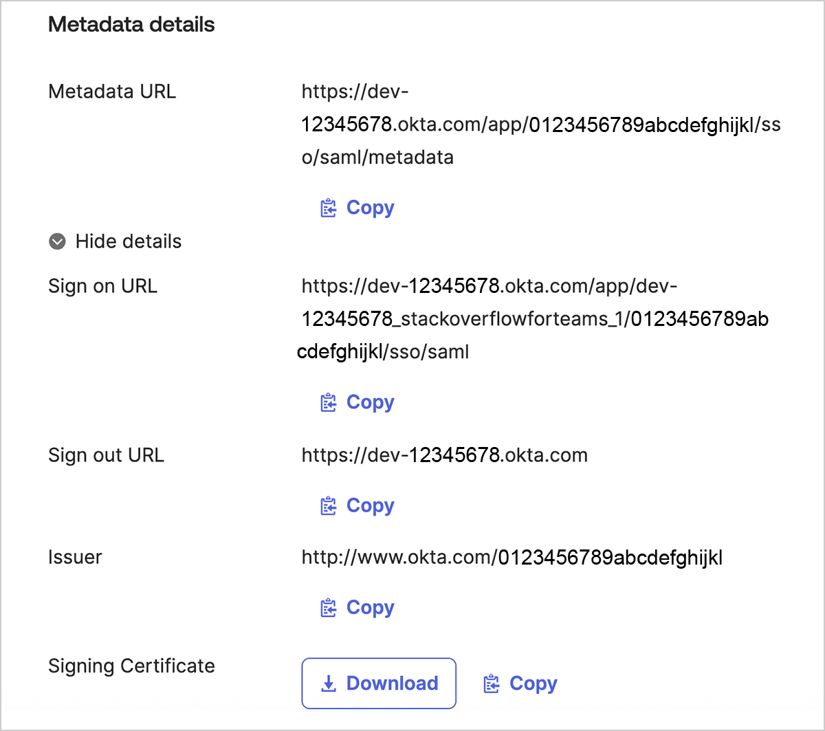This screenshot has width=825, height=731.
Task: Click the download arrow icon for Signing Certificate
Action: click(329, 684)
